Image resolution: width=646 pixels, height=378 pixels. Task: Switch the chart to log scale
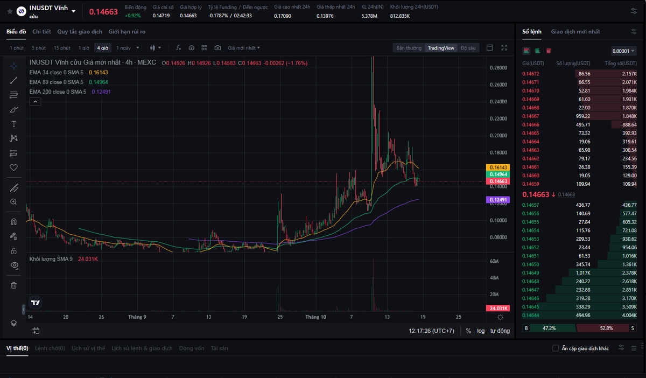481,331
